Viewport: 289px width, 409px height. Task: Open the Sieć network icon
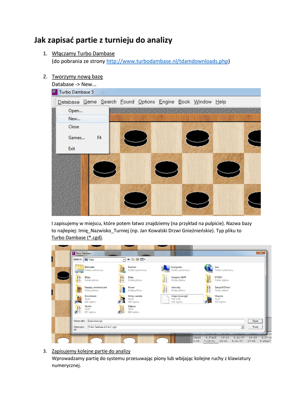click(x=208, y=268)
